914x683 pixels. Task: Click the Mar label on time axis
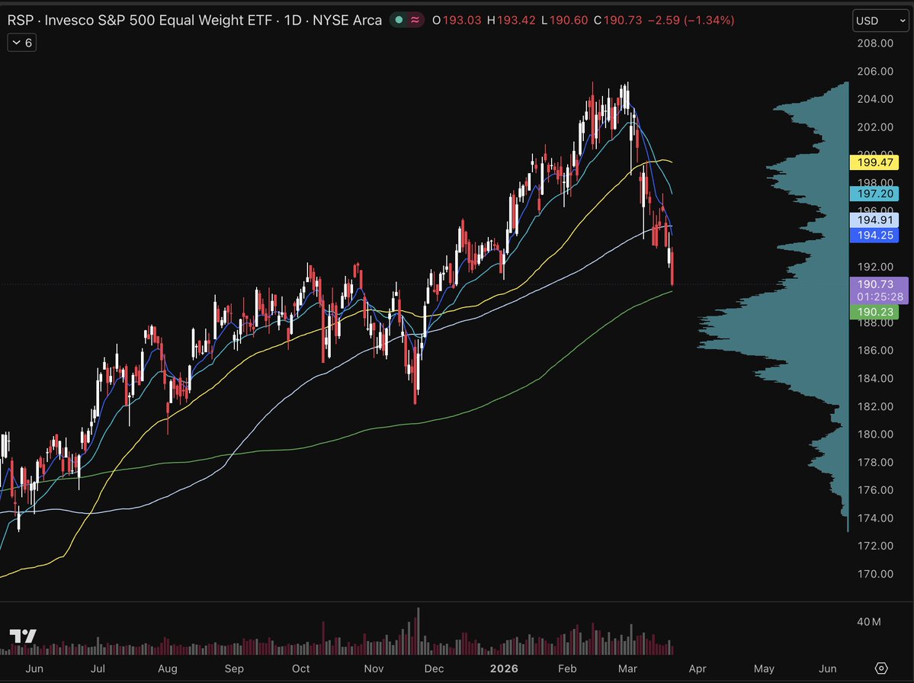tap(628, 669)
